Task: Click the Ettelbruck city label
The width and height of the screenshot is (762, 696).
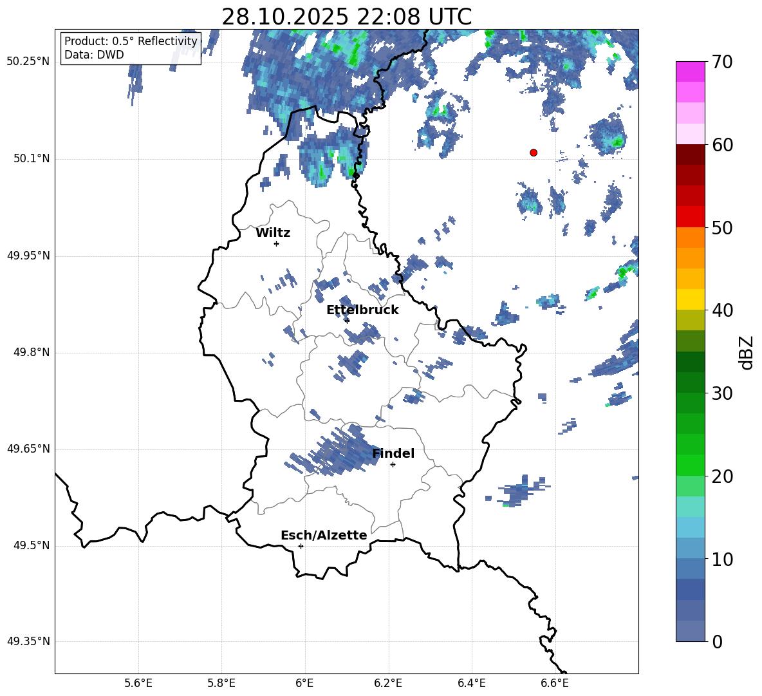Action: point(362,310)
